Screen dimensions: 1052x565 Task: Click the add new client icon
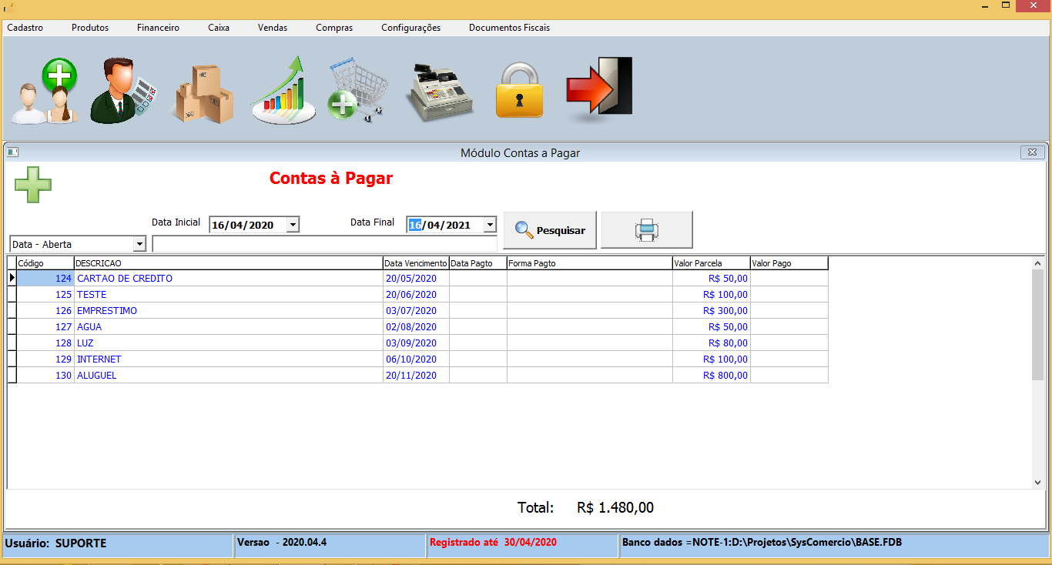45,90
